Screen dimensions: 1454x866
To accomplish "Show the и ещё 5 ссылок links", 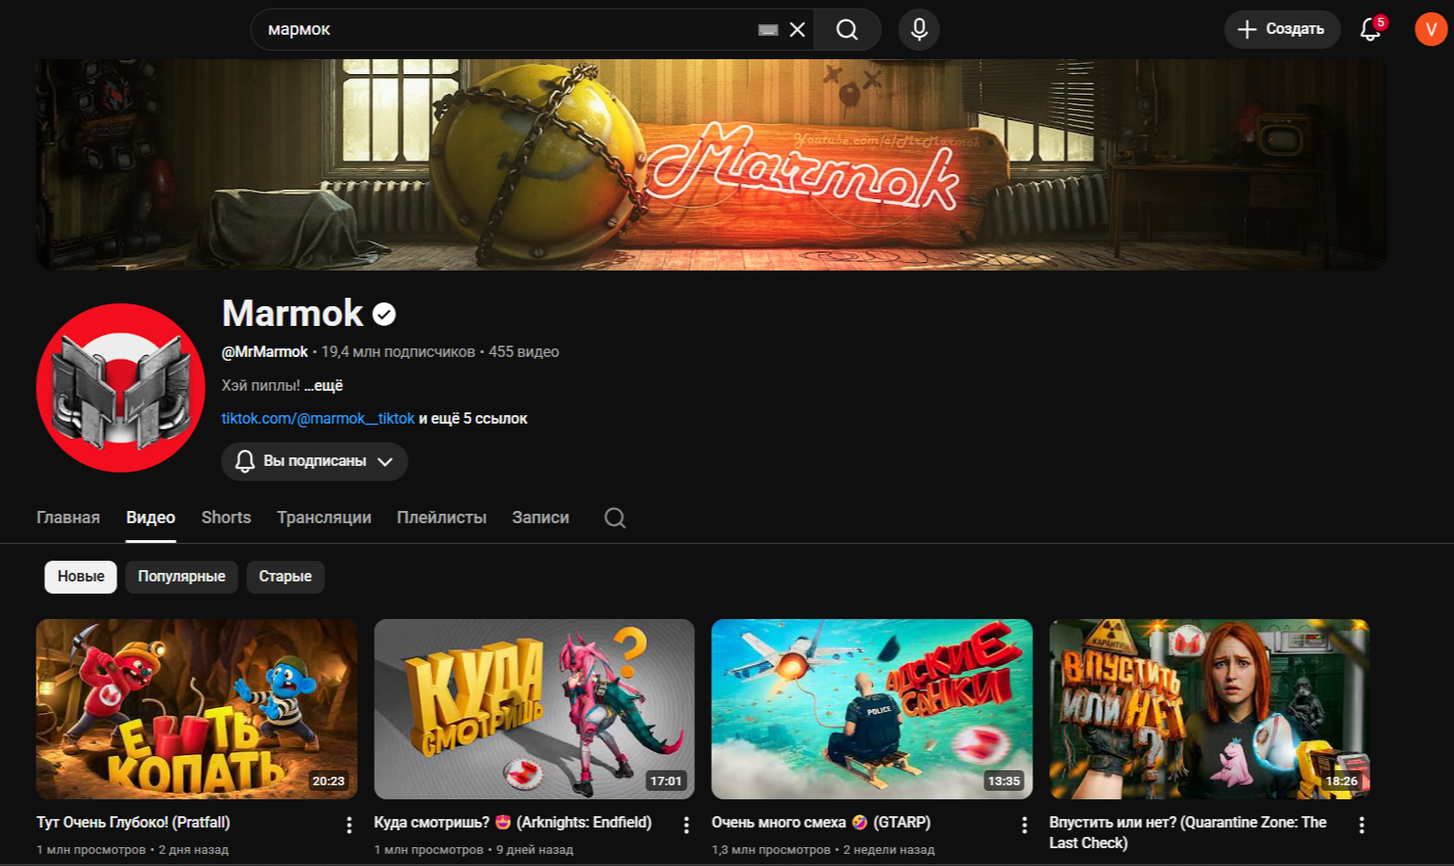I will pos(472,418).
